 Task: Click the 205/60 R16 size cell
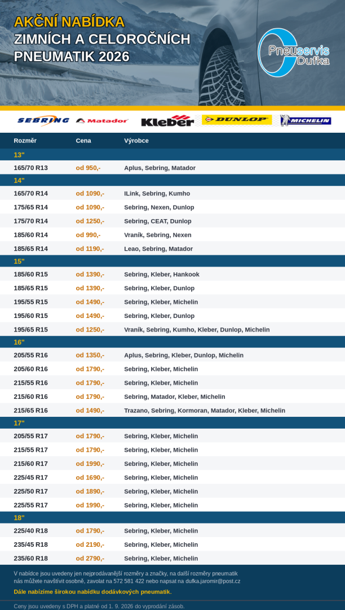point(30,369)
